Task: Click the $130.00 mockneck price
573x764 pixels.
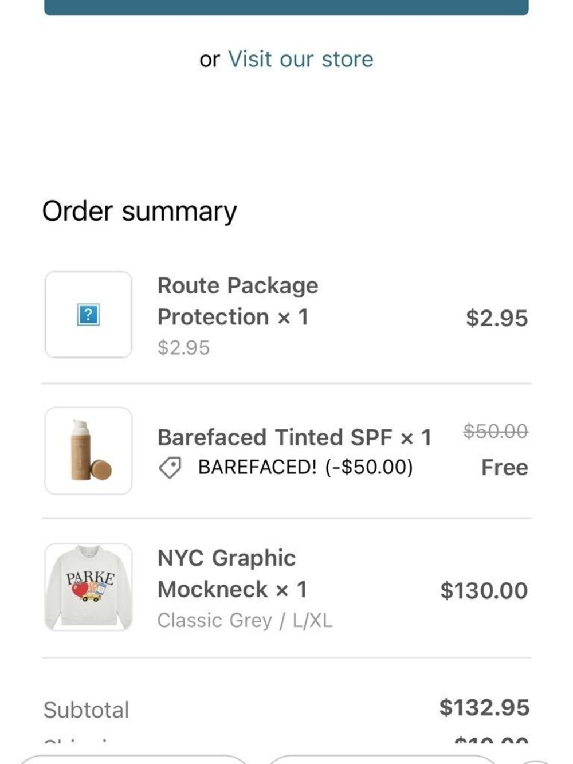Action: (x=484, y=590)
